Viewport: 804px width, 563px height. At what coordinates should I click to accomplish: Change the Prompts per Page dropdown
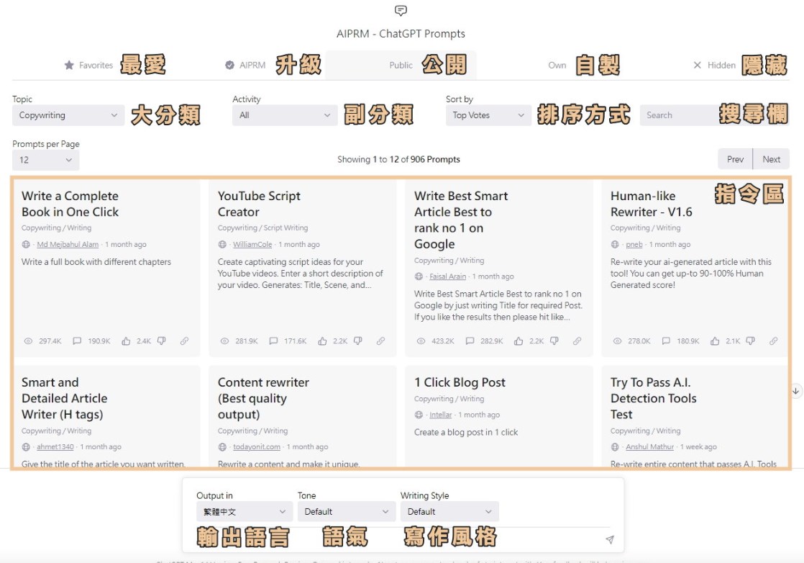tap(45, 160)
